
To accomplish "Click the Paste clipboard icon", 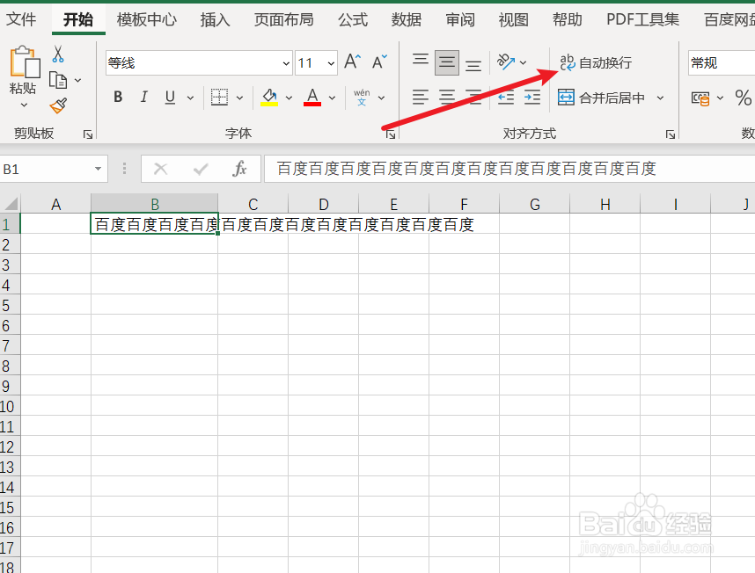I will pyautogui.click(x=24, y=62).
